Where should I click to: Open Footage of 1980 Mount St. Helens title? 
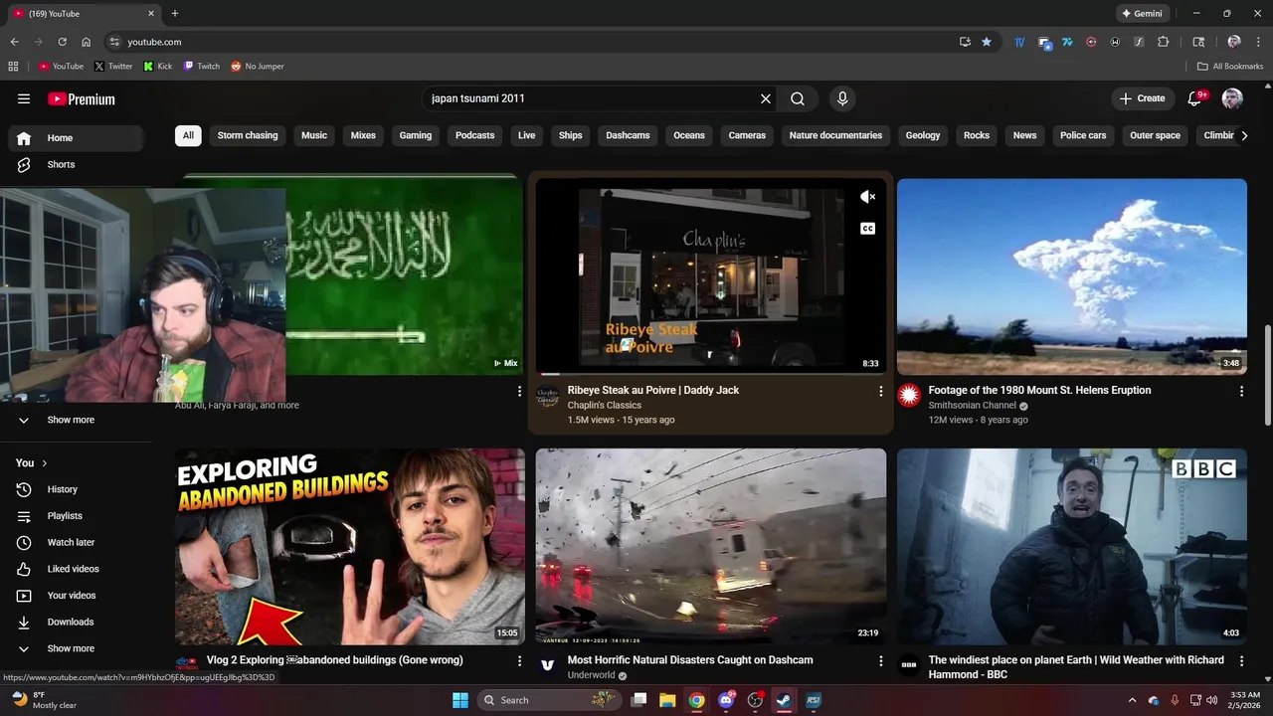(1039, 391)
